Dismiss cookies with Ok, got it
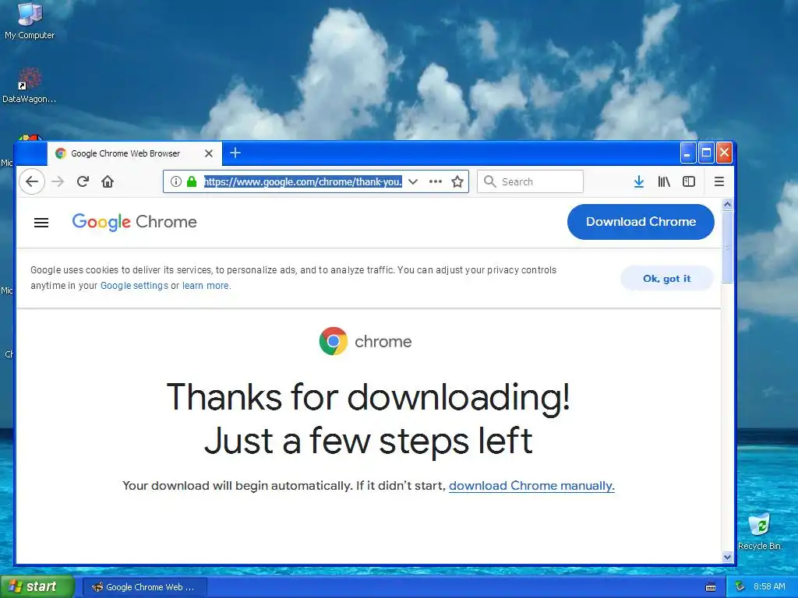 [x=667, y=279]
